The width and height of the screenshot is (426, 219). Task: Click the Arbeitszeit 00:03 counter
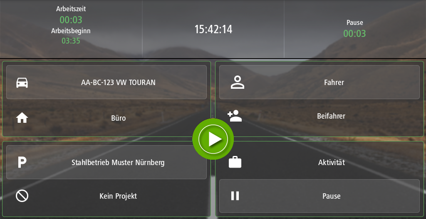coord(71,20)
